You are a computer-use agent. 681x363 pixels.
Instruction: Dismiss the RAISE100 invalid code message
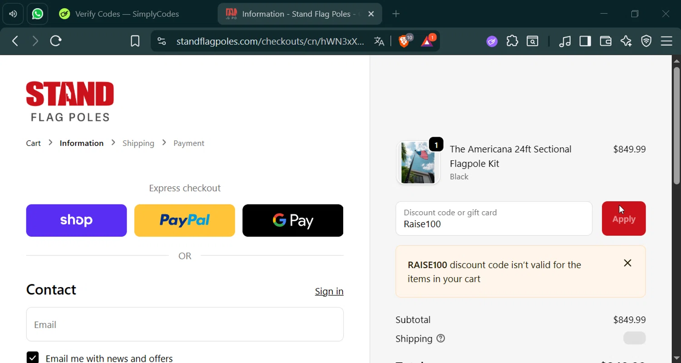coord(627,263)
